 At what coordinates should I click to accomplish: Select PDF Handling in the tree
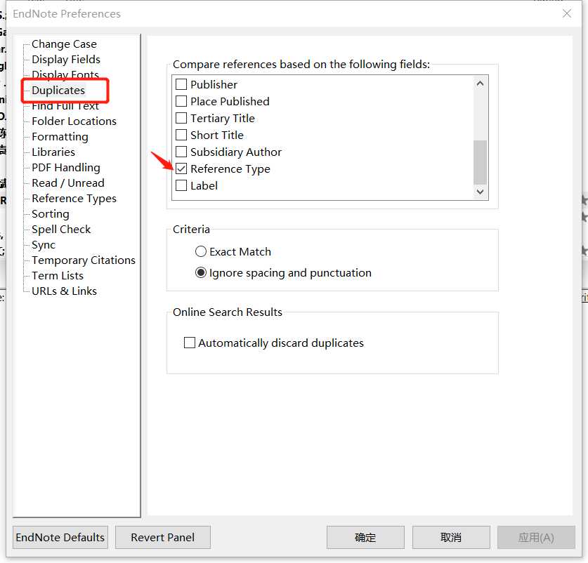[66, 168]
